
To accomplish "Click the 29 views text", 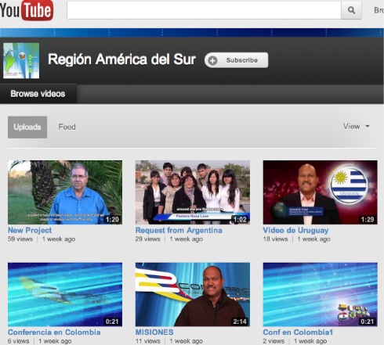I will [x=147, y=239].
